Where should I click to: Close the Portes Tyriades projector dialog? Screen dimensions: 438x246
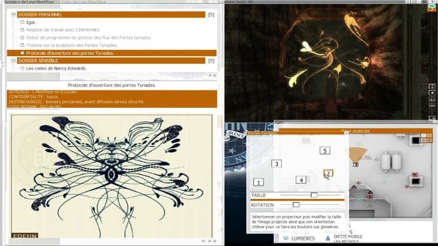pyautogui.click(x=347, y=133)
